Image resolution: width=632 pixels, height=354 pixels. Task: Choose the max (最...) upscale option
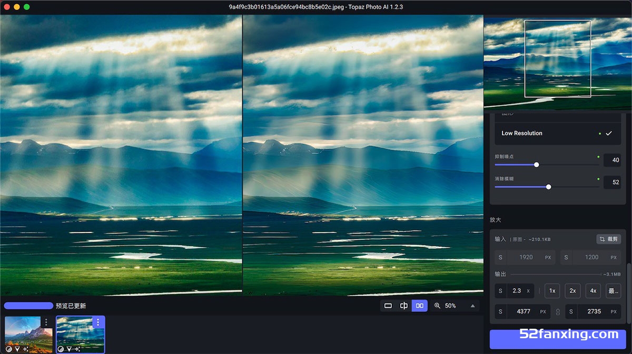click(x=613, y=291)
